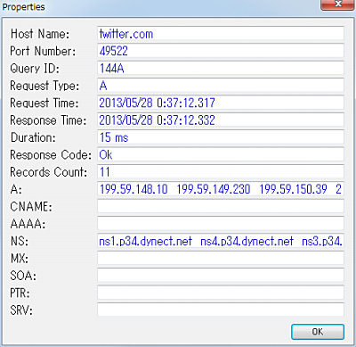
Task: Click the 'PTR:' label
Action: [x=20, y=293]
